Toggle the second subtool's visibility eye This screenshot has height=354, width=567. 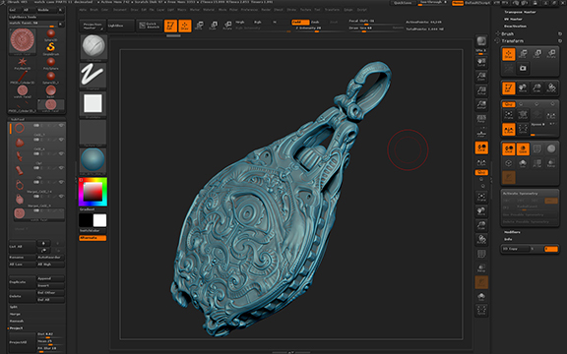61,140
